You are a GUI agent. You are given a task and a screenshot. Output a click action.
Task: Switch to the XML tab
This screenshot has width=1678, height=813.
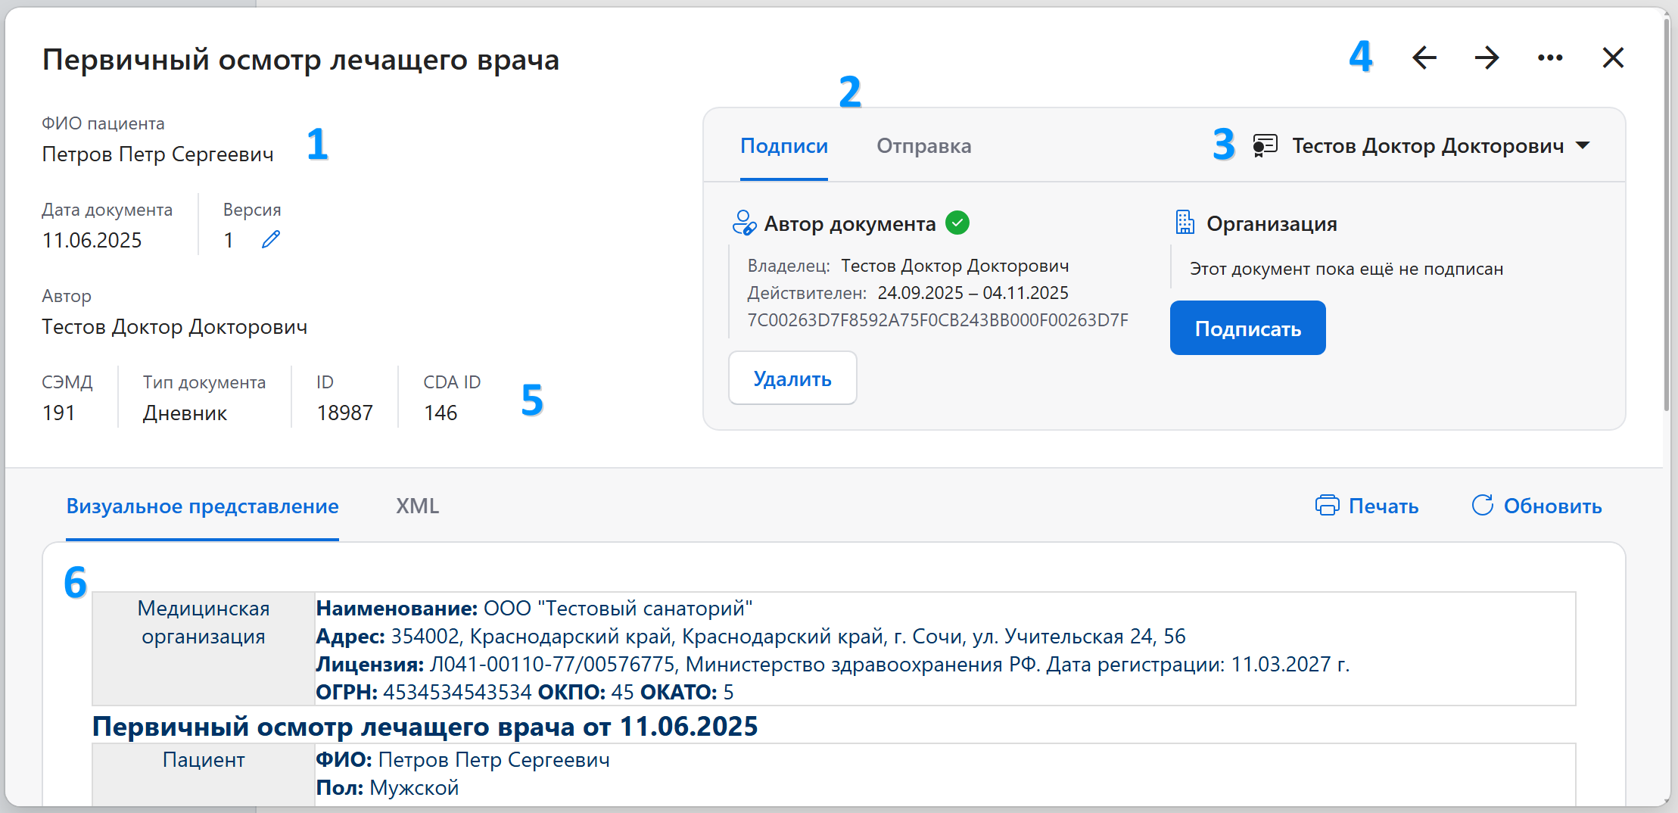click(x=417, y=506)
